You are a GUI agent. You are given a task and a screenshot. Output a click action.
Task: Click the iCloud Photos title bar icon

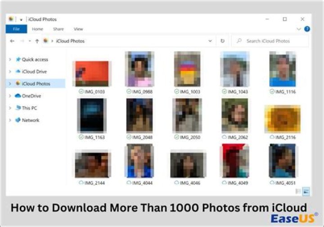(x=11, y=19)
